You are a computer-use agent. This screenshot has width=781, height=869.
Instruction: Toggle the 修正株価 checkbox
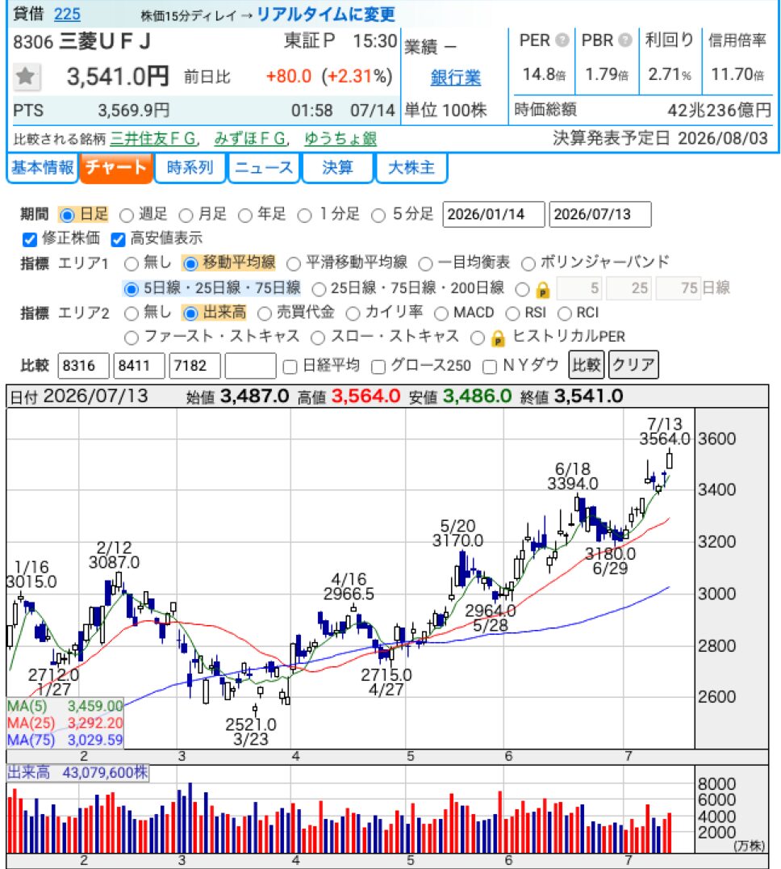[29, 239]
